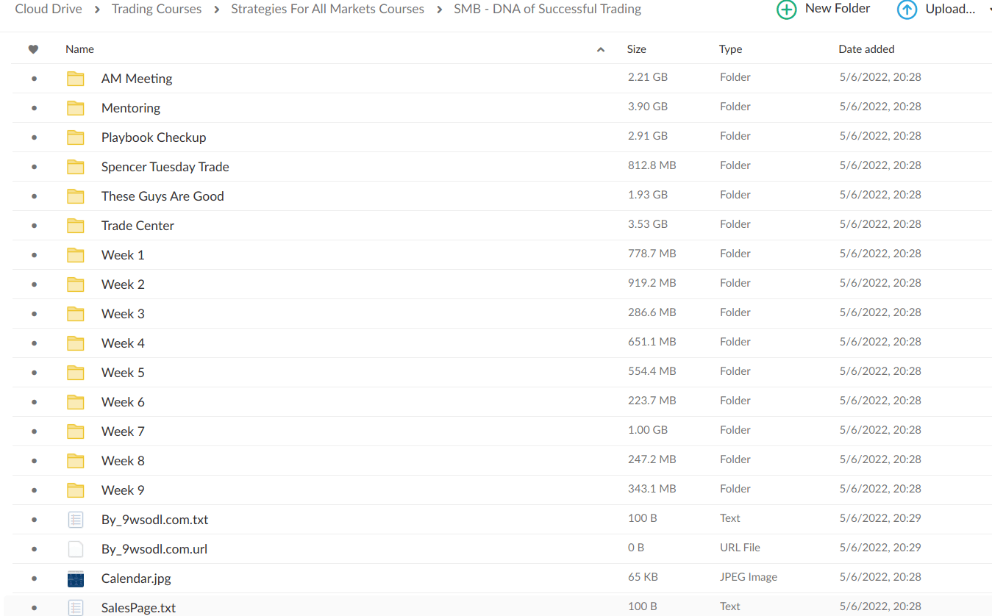
Task: Toggle favorite dot for Mentoring folder
Action: (34, 108)
